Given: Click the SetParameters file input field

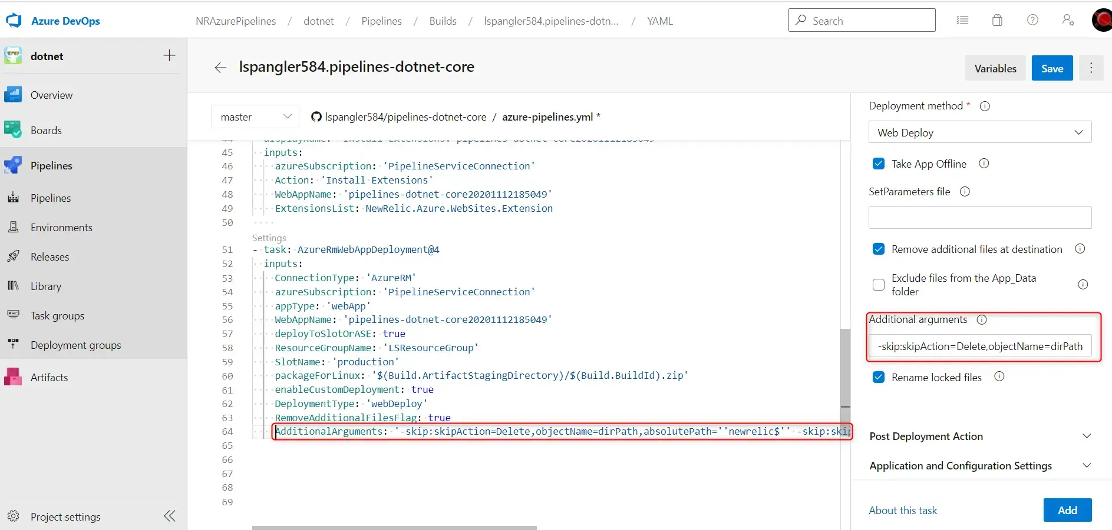Looking at the screenshot, I should (x=980, y=218).
